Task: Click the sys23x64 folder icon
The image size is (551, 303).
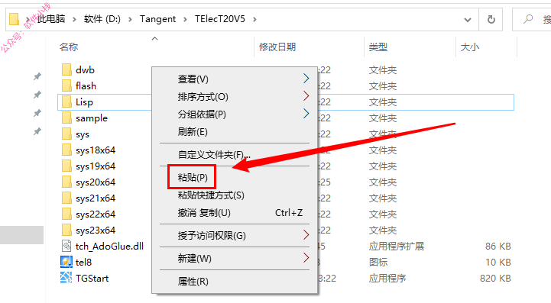Action: pyautogui.click(x=66, y=230)
